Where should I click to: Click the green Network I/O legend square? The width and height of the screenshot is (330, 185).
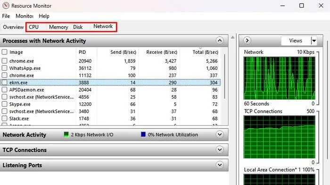click(66, 134)
